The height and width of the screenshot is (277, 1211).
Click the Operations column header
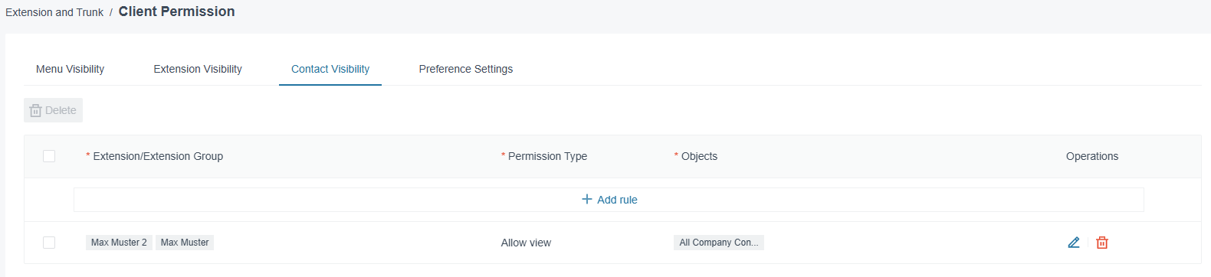(1092, 156)
